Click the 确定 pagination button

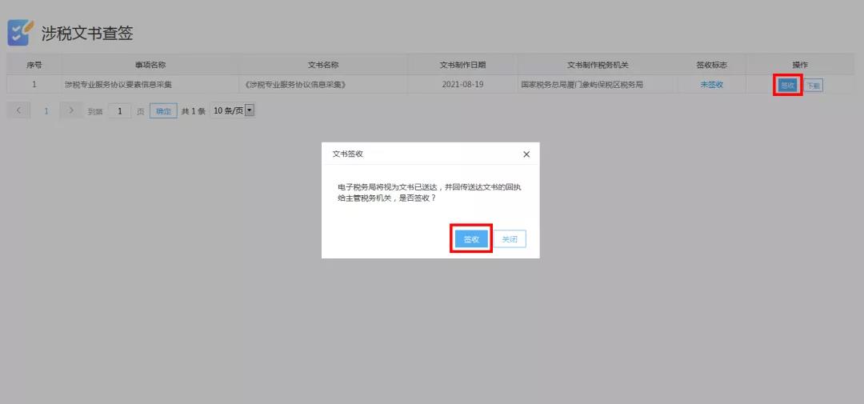[x=163, y=110]
